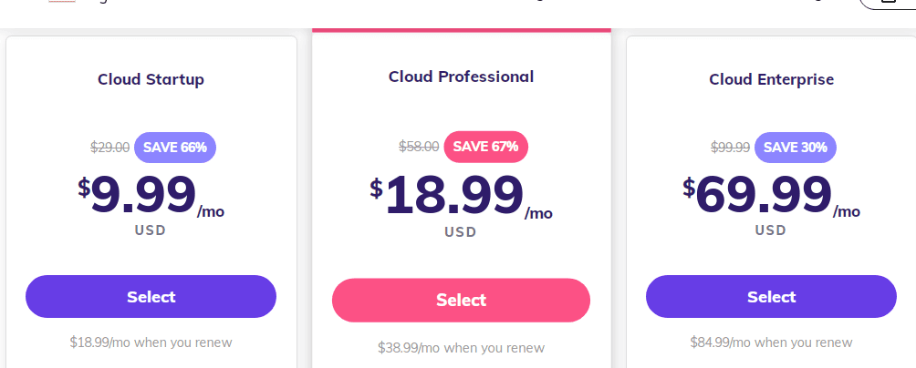The image size is (916, 368).
Task: Click the SAVE 66% badge
Action: 175,147
